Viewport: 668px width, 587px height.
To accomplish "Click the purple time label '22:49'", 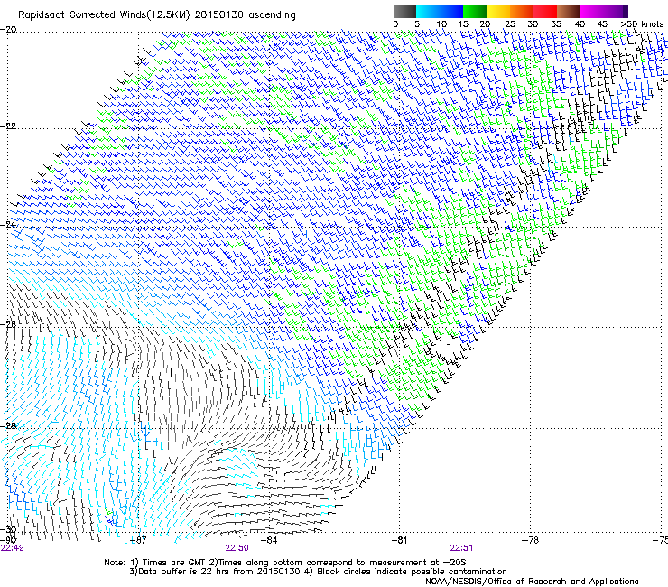I will tap(12, 548).
